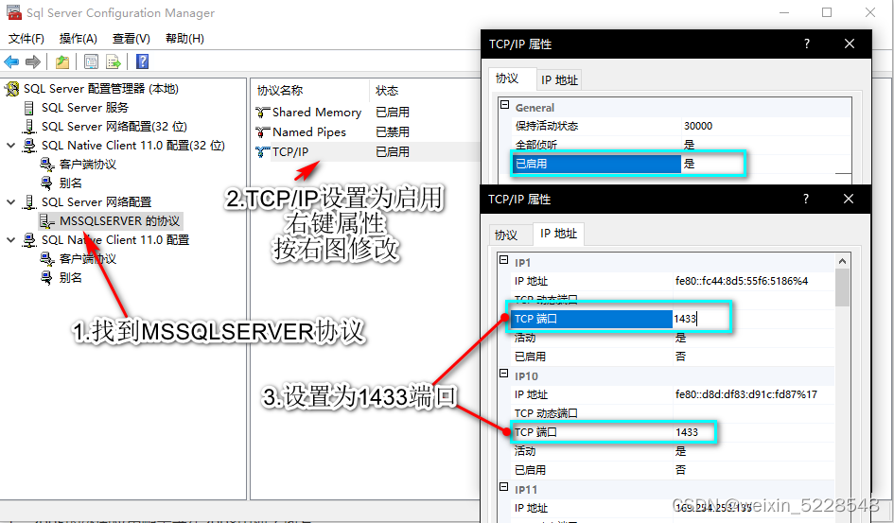Click the Back arrow toolbar icon

coord(12,61)
